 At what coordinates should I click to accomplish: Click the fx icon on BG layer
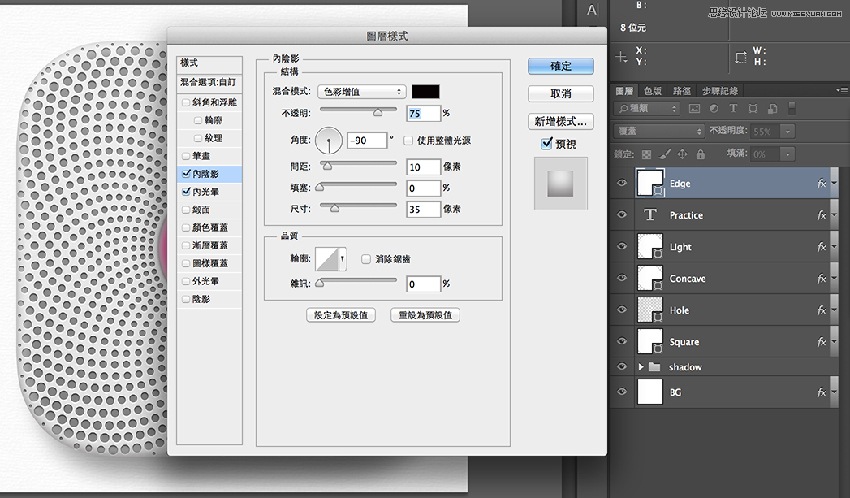(822, 392)
